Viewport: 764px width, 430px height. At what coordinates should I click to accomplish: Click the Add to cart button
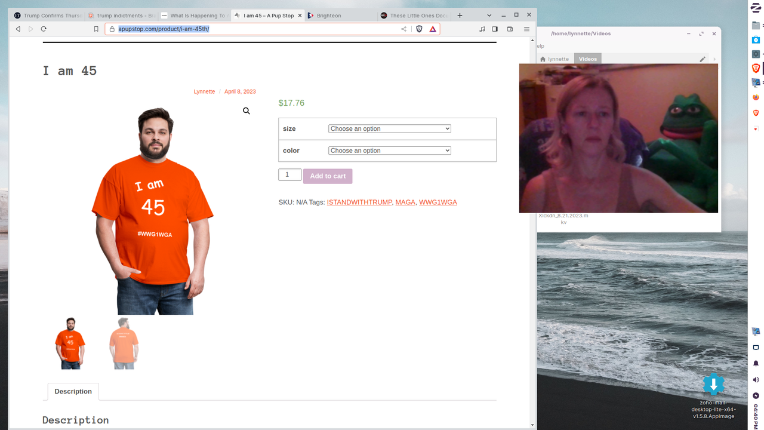point(328,176)
